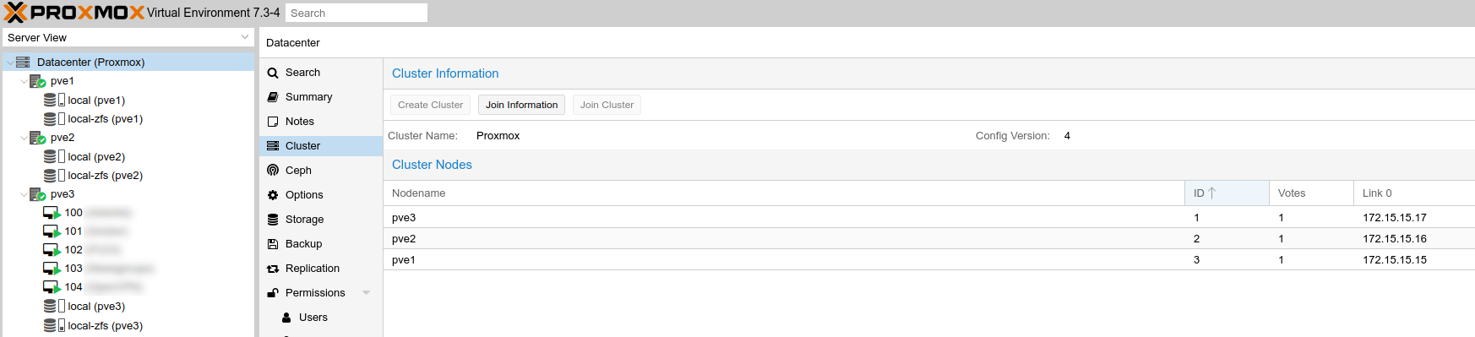Viewport: 1475px width, 337px height.
Task: Click the Join Information button
Action: point(521,105)
